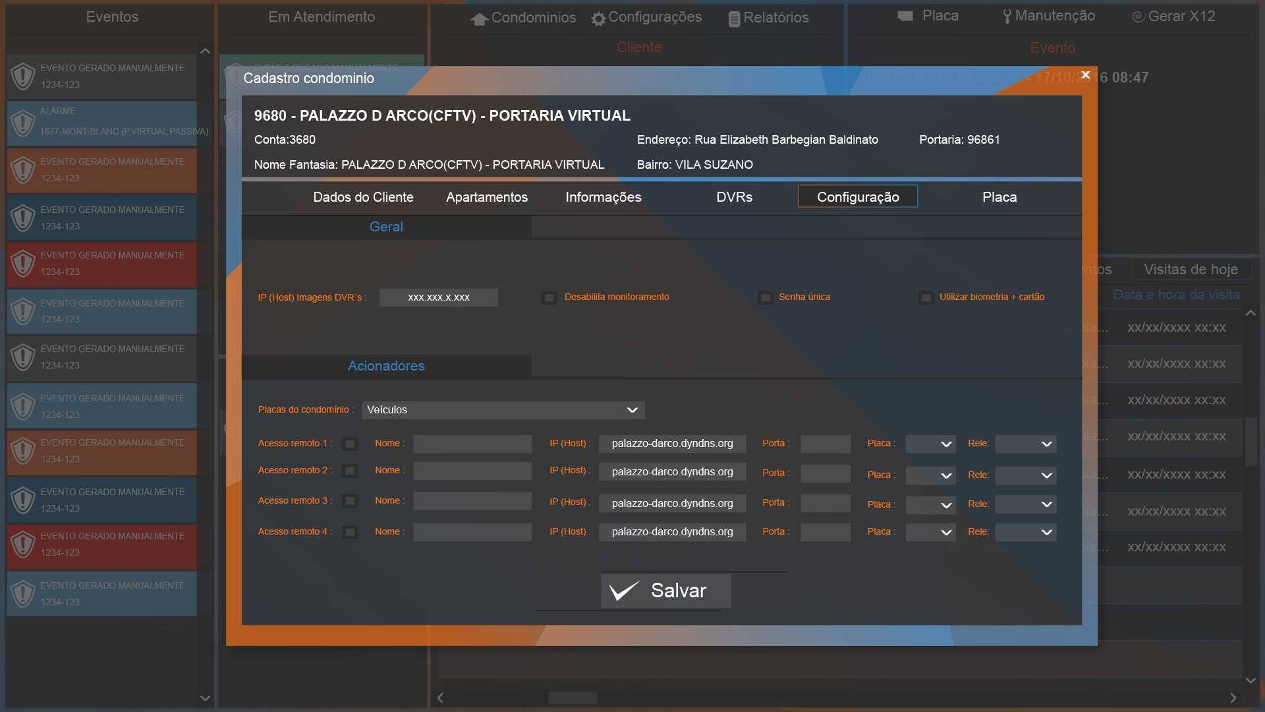Check Utilizar biometria + cartão
The height and width of the screenshot is (712, 1265).
pos(926,297)
